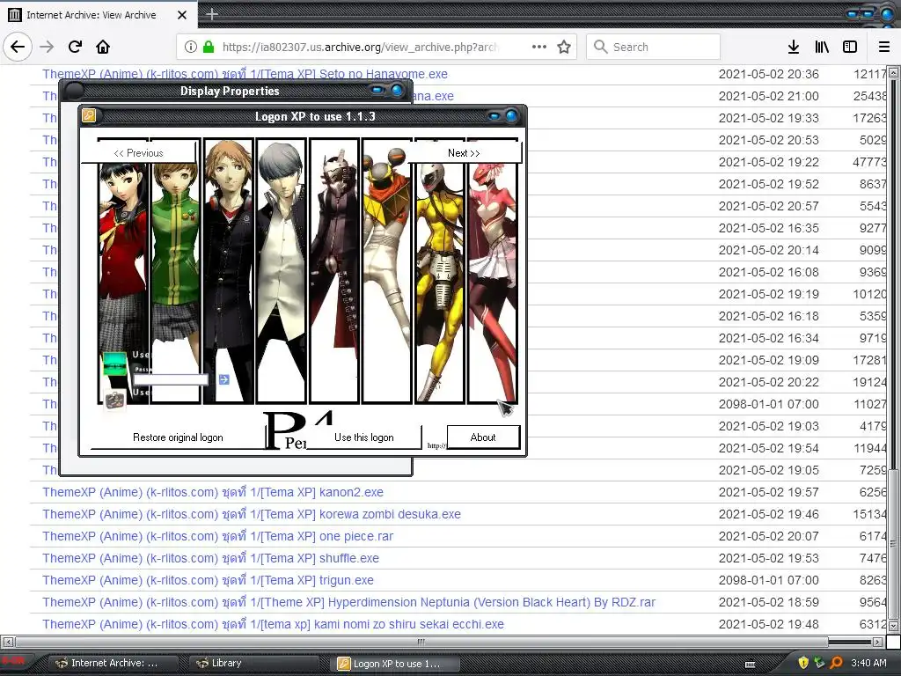Image resolution: width=901 pixels, height=676 pixels.
Task: Reload the current page
Action: pyautogui.click(x=75, y=47)
